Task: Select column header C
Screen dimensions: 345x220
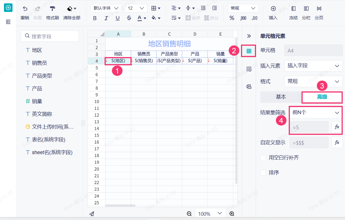Action: 169,34
